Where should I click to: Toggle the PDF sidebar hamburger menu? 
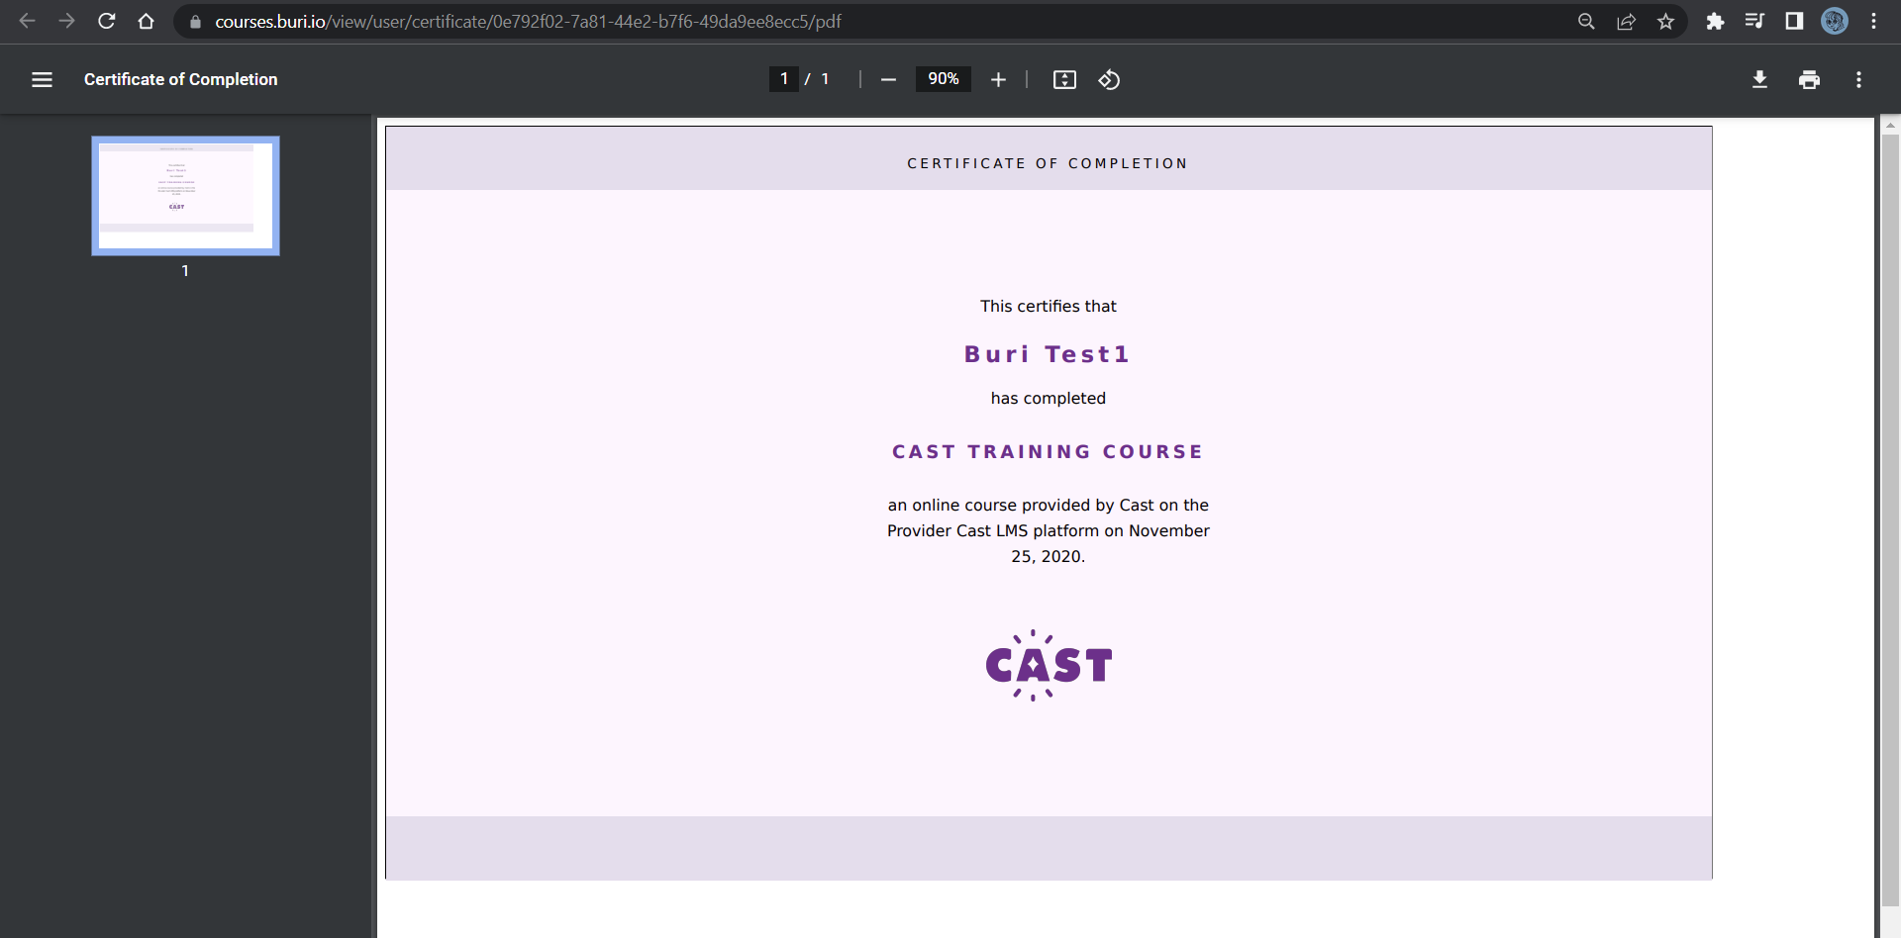42,80
